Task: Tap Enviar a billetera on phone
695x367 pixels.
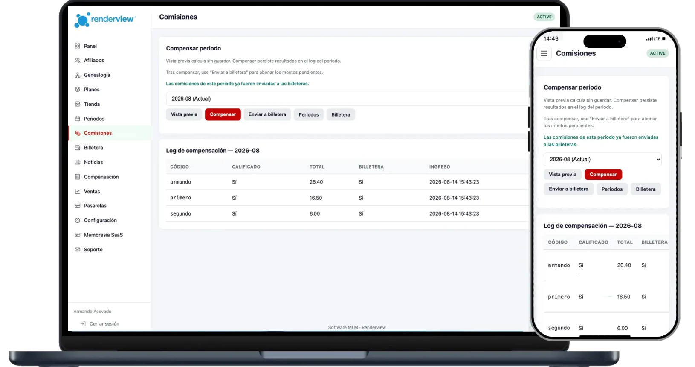Action: pyautogui.click(x=568, y=189)
